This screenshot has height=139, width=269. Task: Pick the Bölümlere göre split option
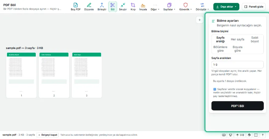tap(220, 49)
